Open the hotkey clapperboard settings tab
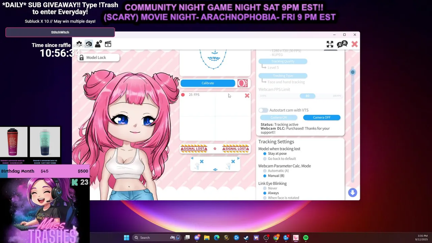Screen dimensions: 432x243 pos(108,44)
